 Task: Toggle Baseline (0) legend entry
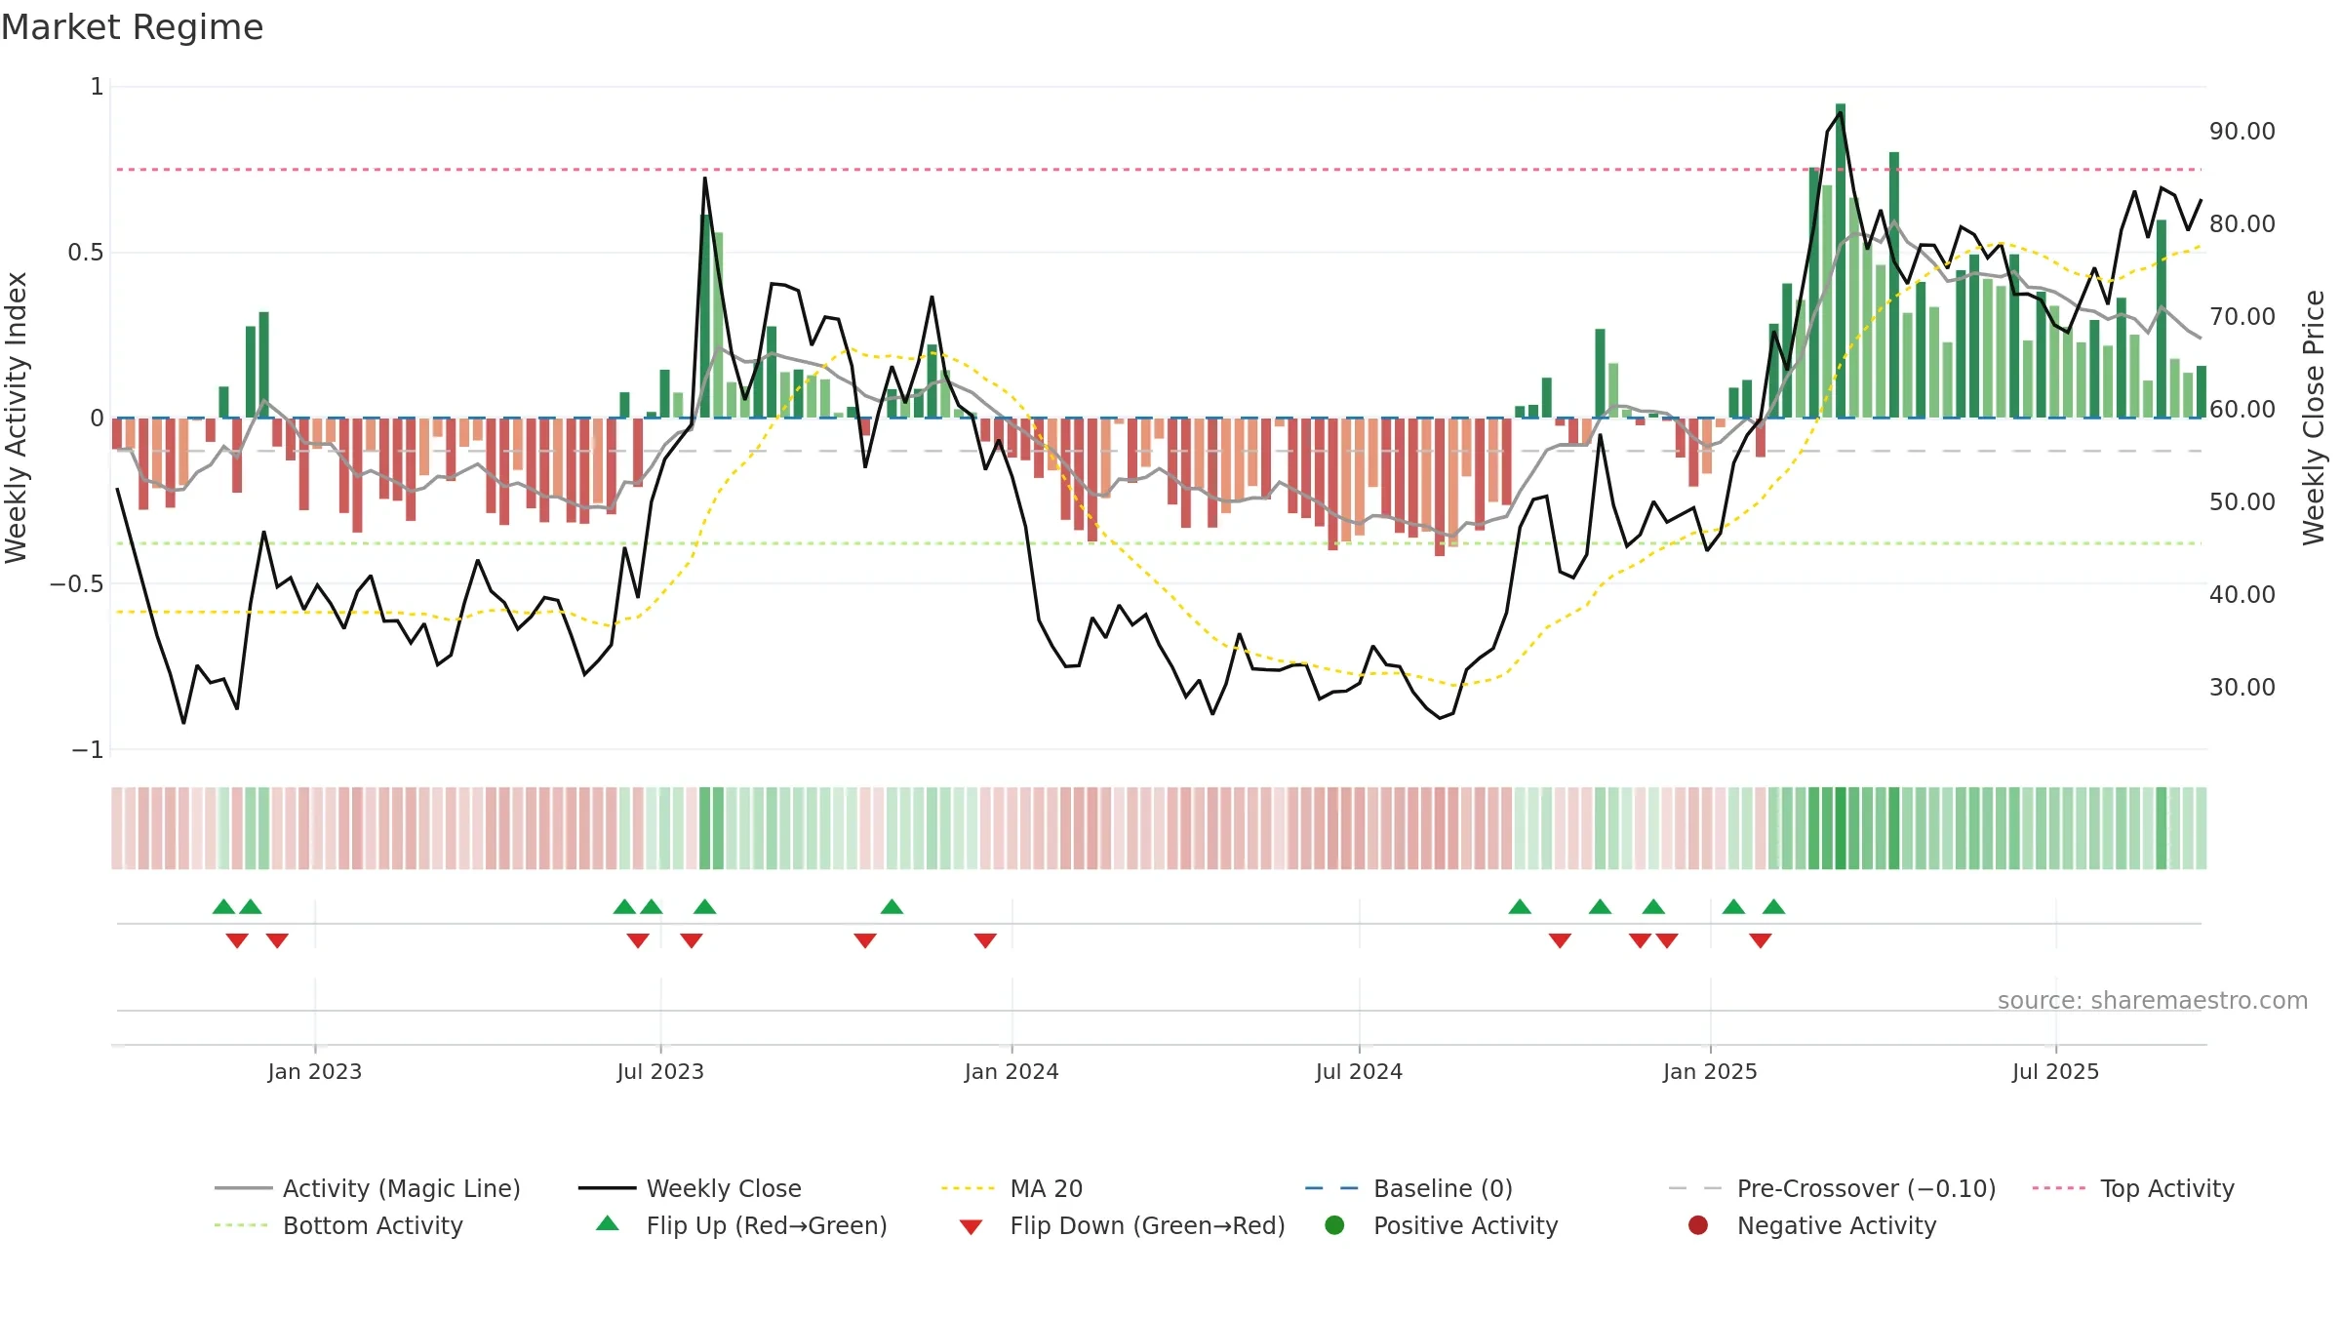click(x=1409, y=1188)
